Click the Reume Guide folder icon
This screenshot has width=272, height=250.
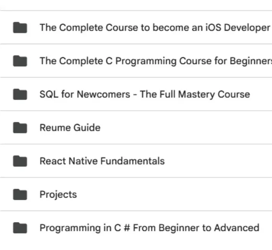pos(20,127)
